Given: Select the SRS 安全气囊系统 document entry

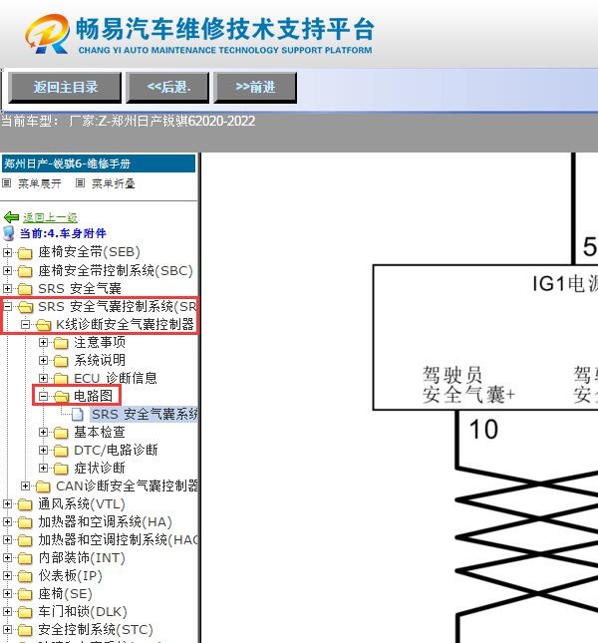Looking at the screenshot, I should pyautogui.click(x=144, y=414).
